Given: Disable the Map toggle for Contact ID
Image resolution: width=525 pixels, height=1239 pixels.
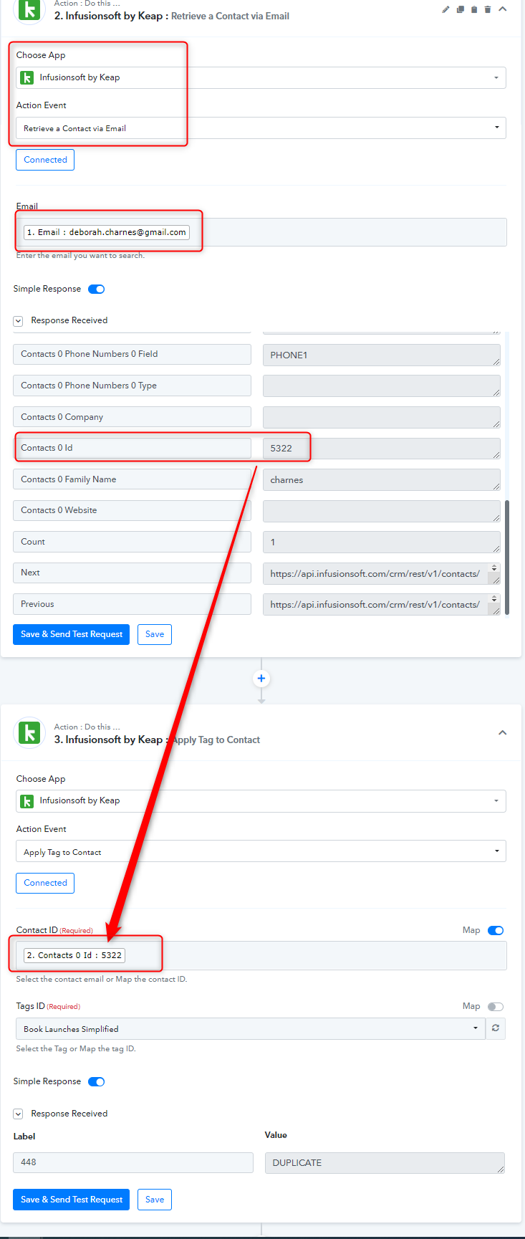Looking at the screenshot, I should [x=496, y=930].
